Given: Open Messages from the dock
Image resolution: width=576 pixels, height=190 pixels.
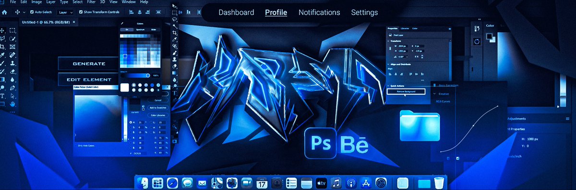Looking at the screenshot, I should click(187, 183).
